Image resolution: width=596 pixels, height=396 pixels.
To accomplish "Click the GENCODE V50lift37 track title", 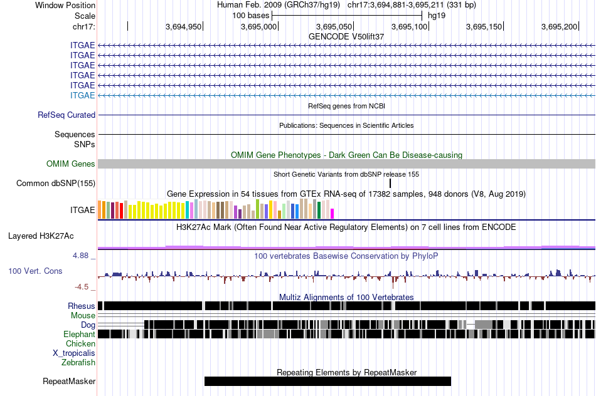I will [346, 36].
